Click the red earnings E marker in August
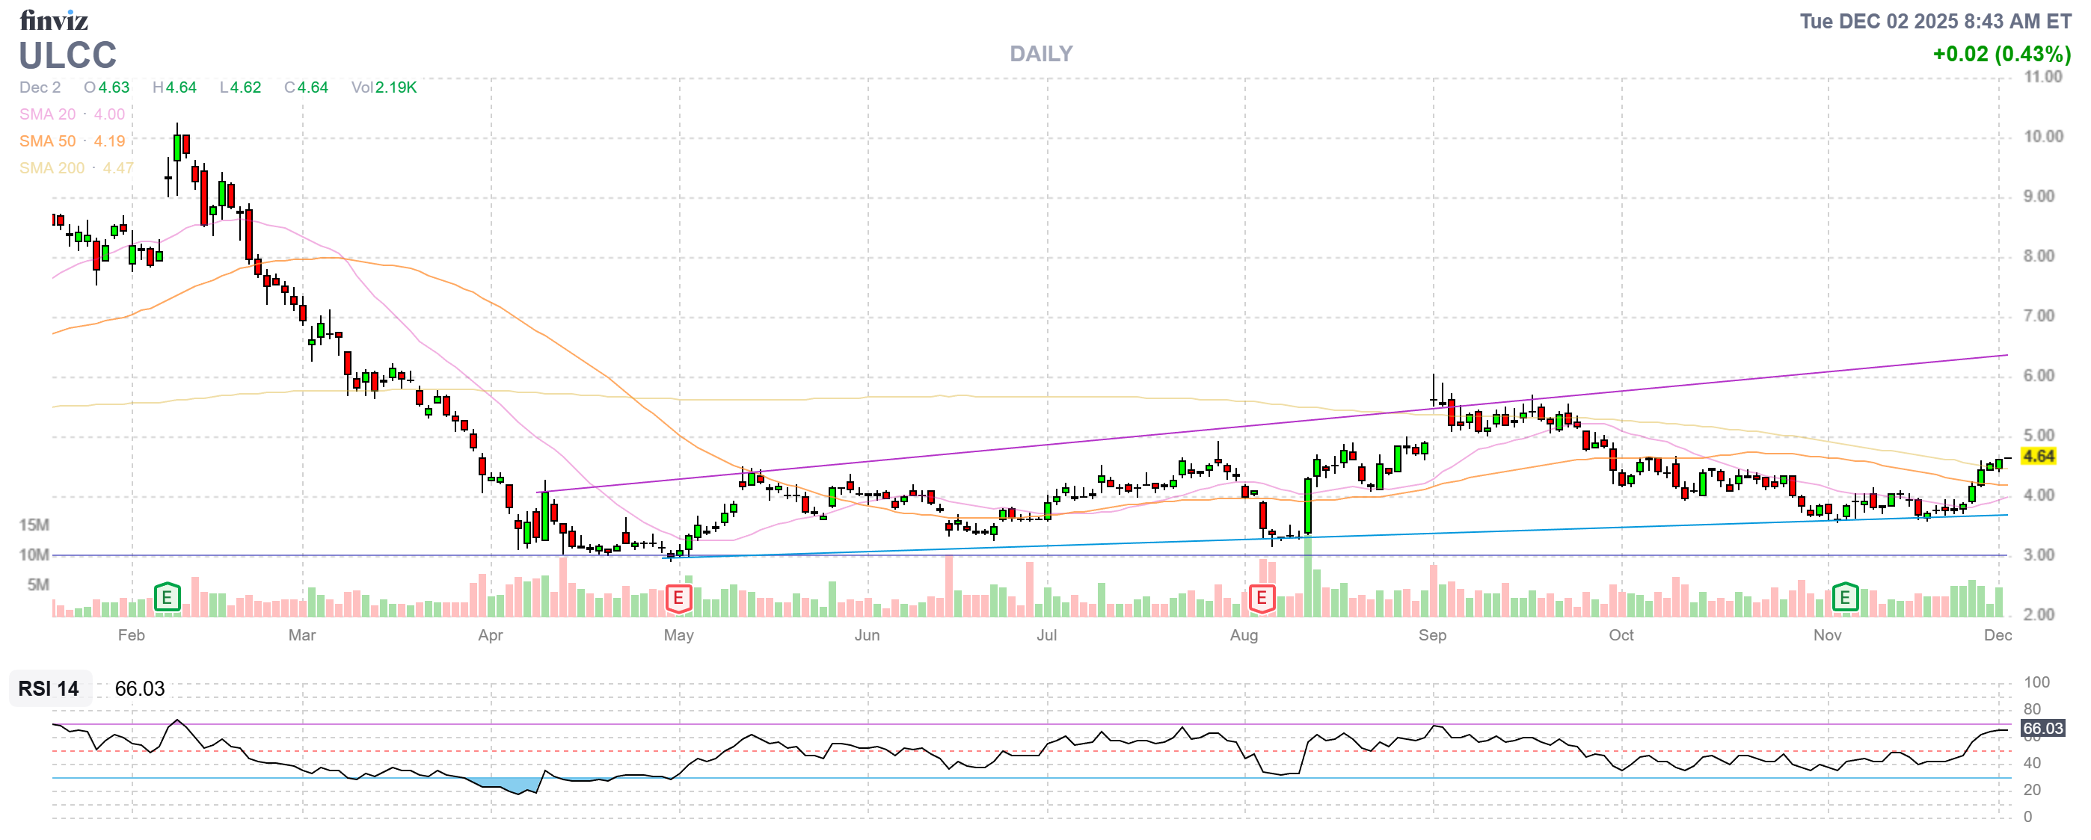The image size is (2091, 840). click(x=1261, y=599)
